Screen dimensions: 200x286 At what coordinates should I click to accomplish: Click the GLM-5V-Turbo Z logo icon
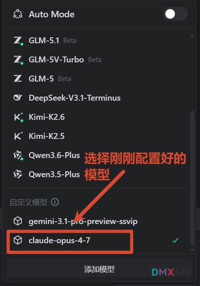coord(18,60)
